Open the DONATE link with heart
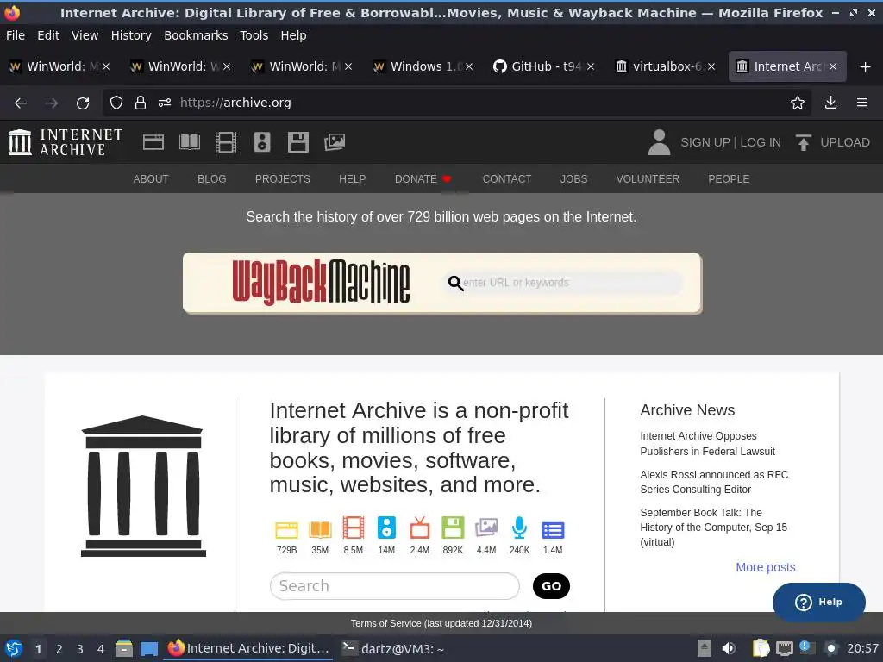The width and height of the screenshot is (883, 662). [423, 179]
